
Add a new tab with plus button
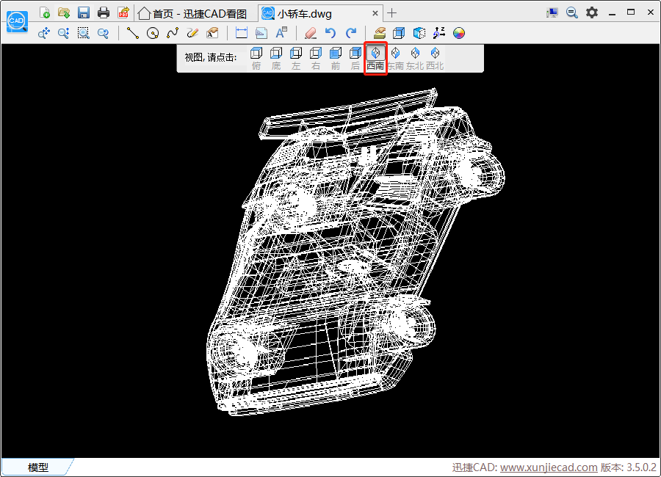[391, 13]
